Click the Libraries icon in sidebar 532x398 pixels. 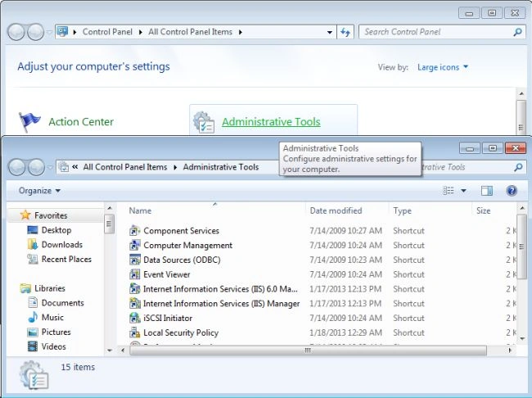(x=25, y=288)
